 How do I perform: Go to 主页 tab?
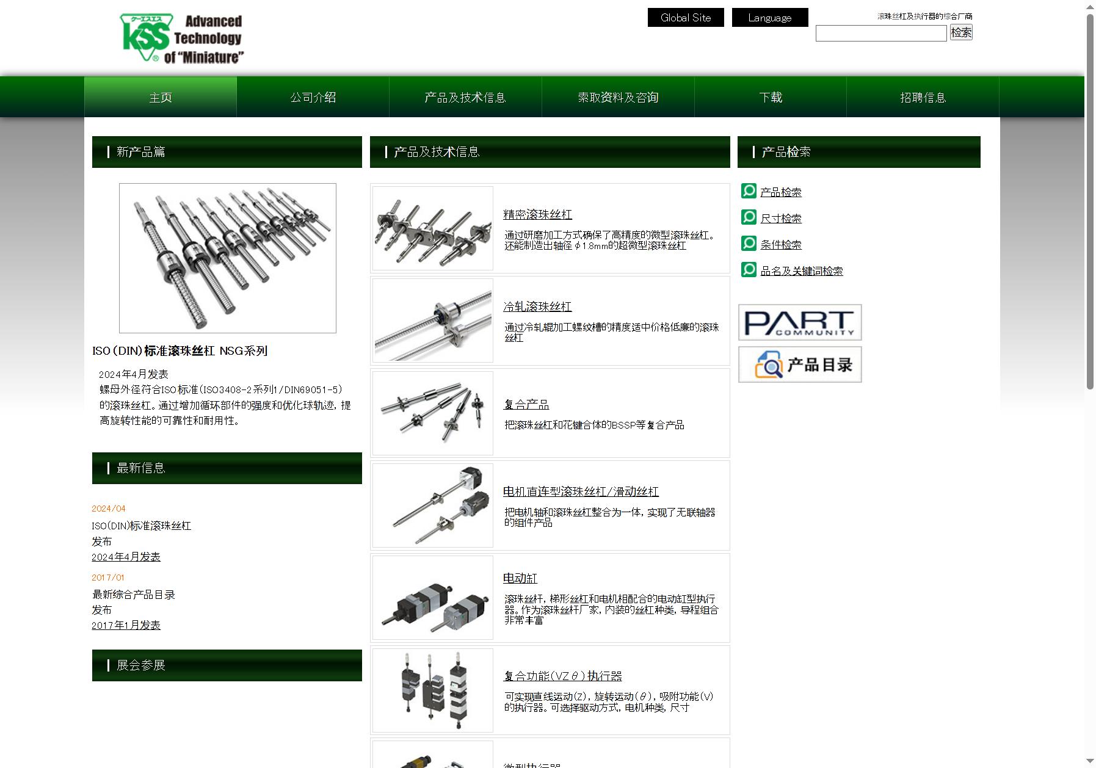click(x=161, y=97)
